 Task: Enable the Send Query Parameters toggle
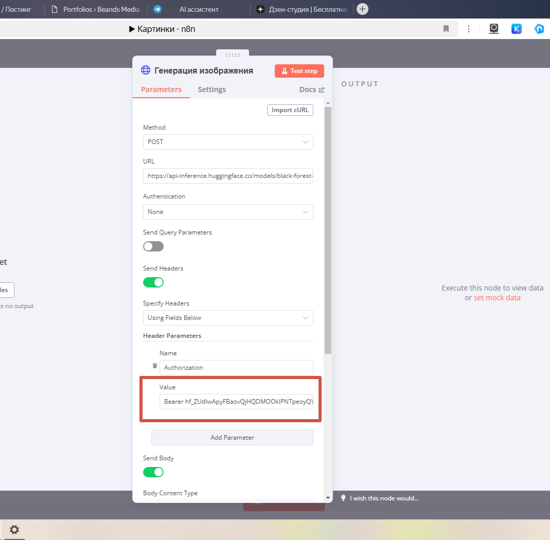point(153,246)
